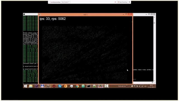179x101 pixels.
Task: Click the ENG language indicator in tray
Action: tap(145, 86)
